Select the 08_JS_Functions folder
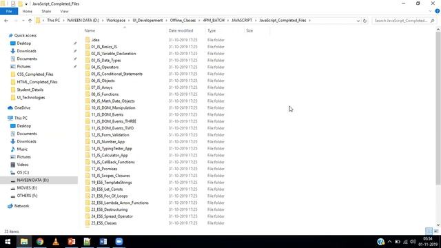 point(105,94)
